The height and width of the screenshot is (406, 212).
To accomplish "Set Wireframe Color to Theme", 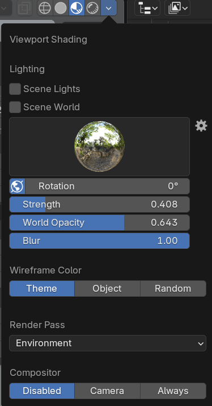I will [x=42, y=288].
